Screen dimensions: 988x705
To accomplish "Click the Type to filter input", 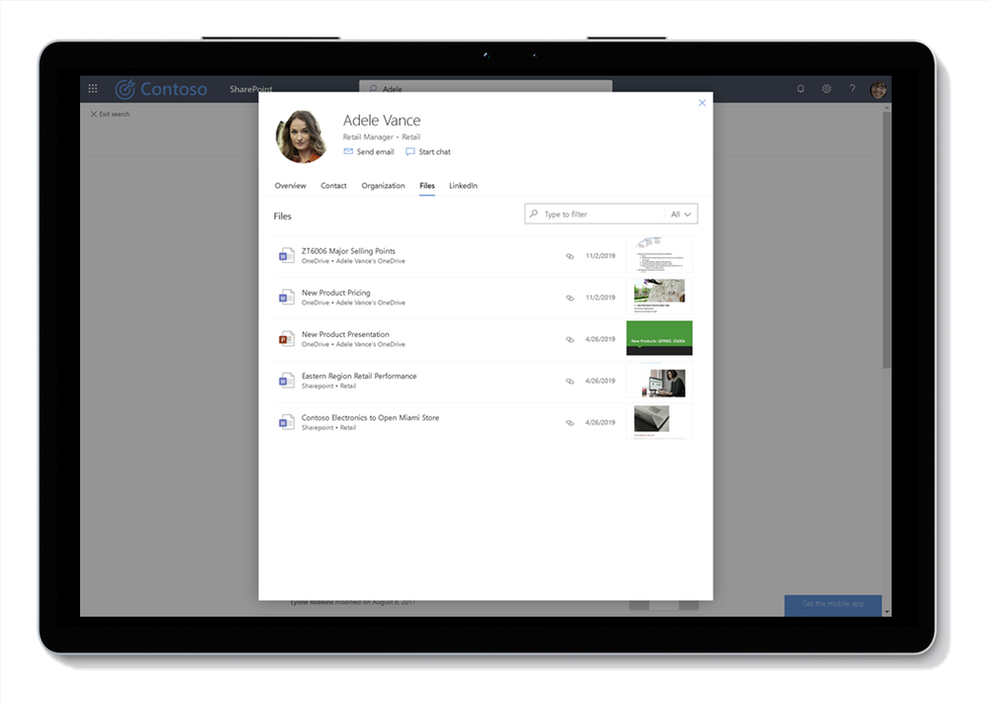I will point(595,215).
